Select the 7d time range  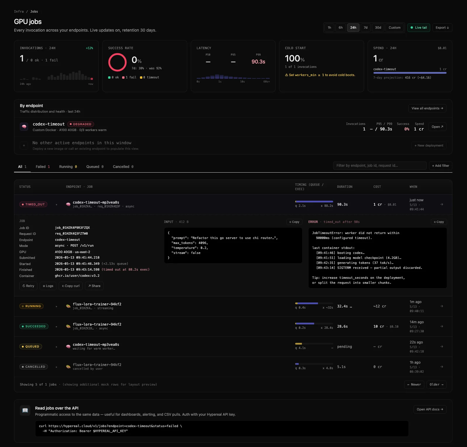(366, 27)
